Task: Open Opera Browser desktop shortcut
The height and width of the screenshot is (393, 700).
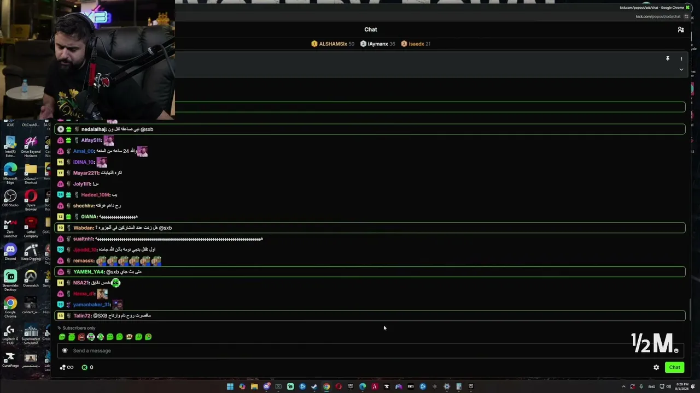Action: (31, 200)
